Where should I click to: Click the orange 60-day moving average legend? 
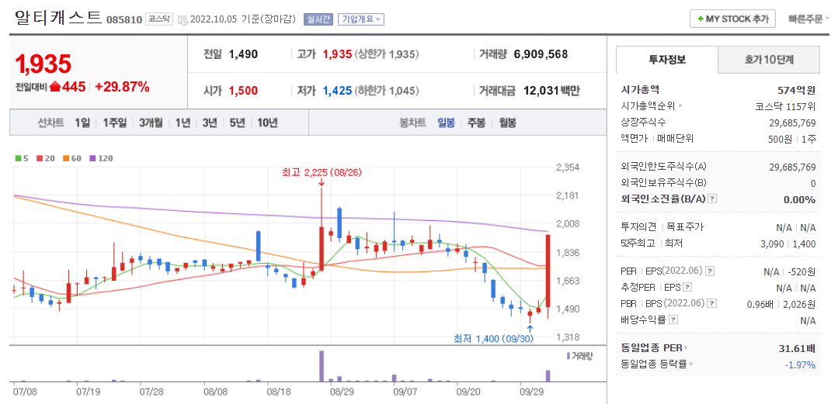[71, 158]
